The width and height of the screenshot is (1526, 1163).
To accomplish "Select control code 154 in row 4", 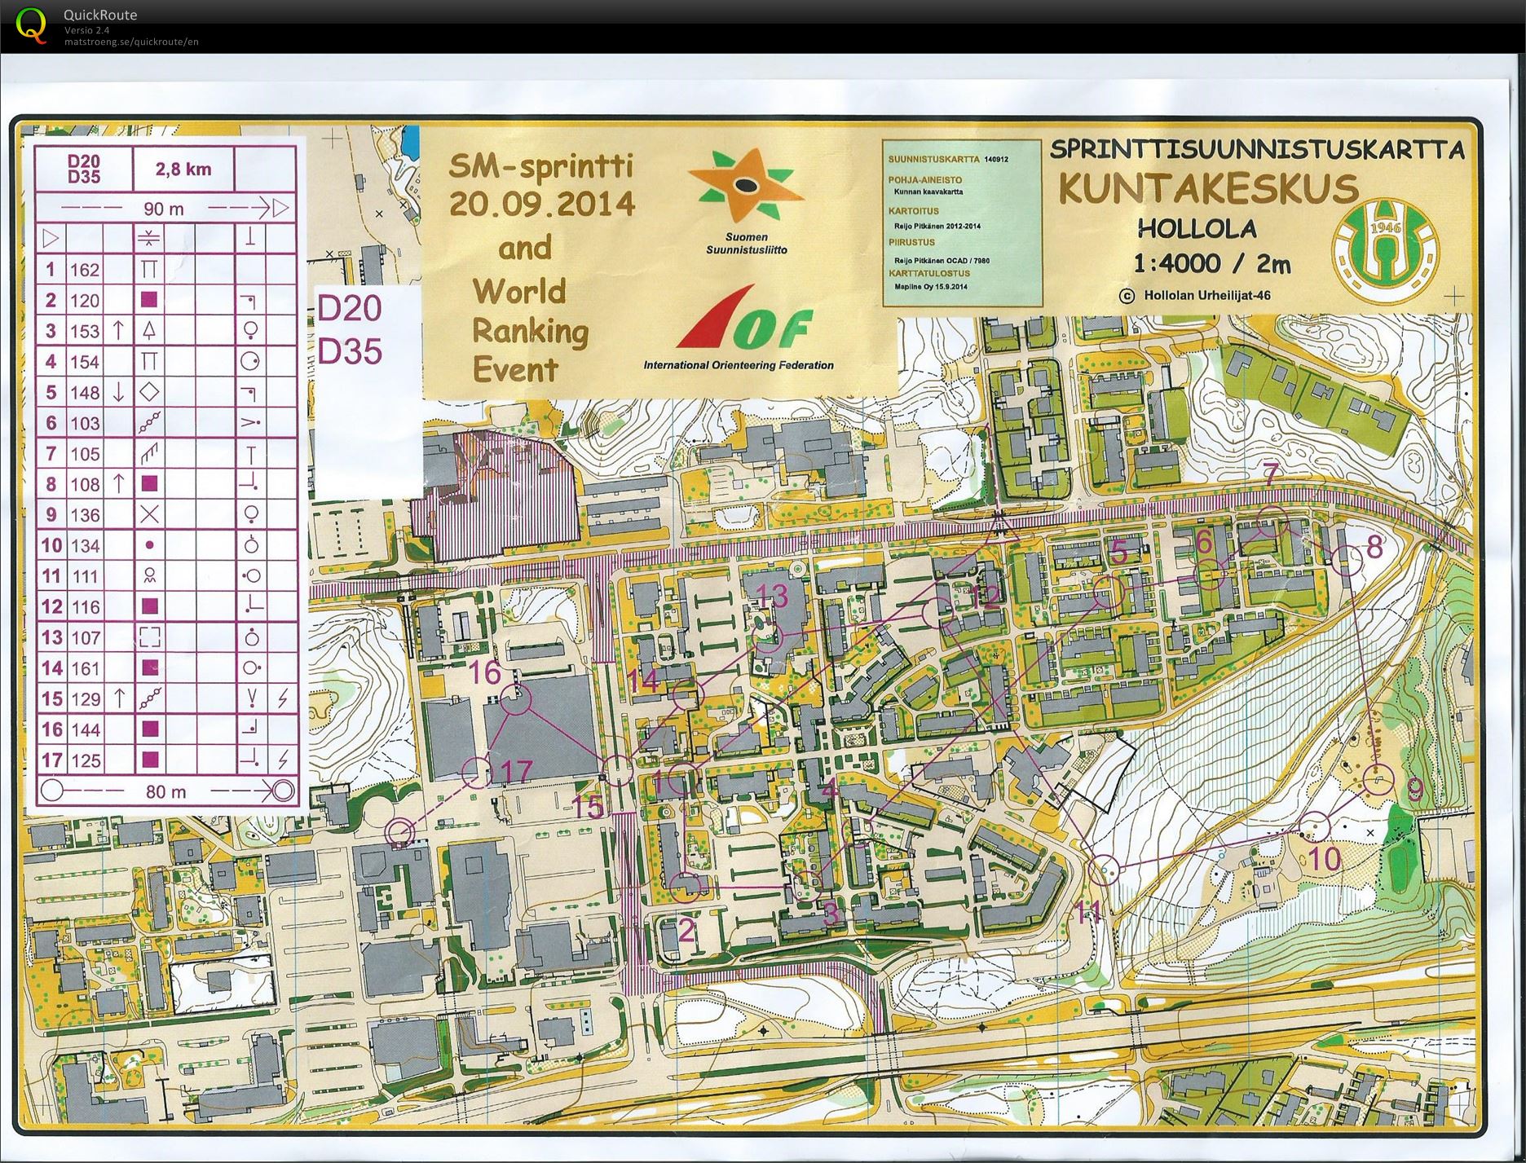I will (84, 362).
